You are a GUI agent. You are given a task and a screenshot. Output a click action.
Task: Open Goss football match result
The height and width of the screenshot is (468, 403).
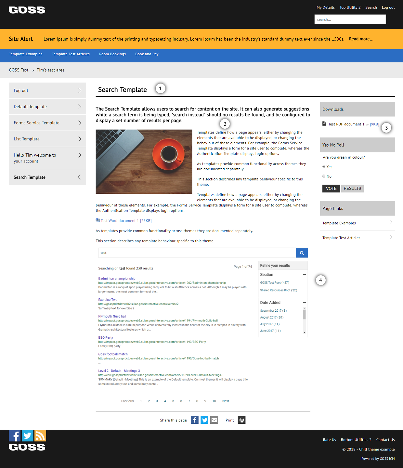click(x=113, y=354)
